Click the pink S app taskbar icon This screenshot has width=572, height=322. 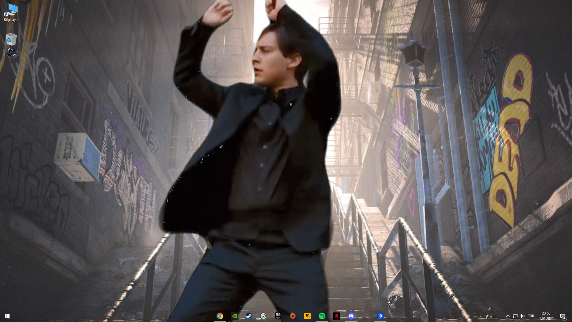point(366,316)
